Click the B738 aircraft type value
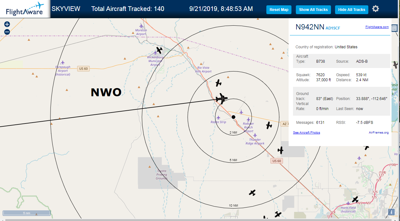The height and width of the screenshot is (221, 400). (321, 61)
